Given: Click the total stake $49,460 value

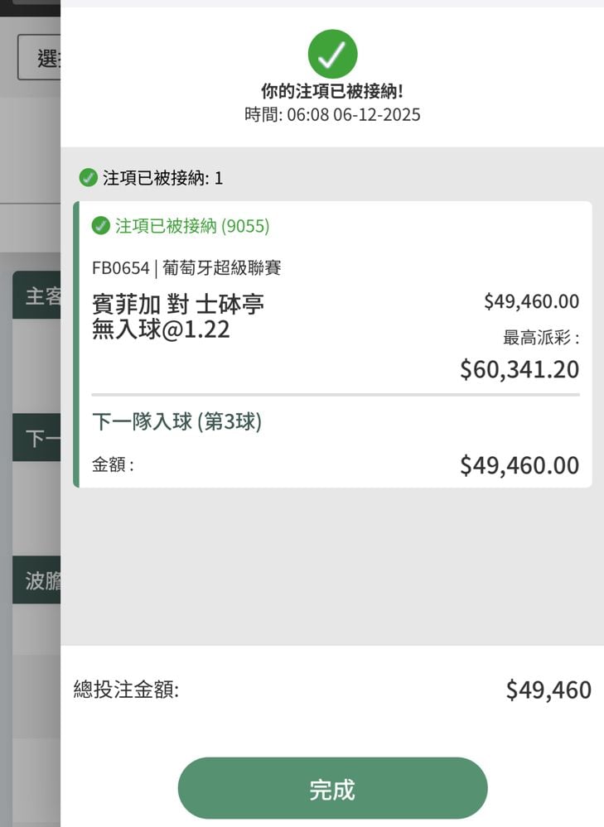Looking at the screenshot, I should click(x=548, y=690).
